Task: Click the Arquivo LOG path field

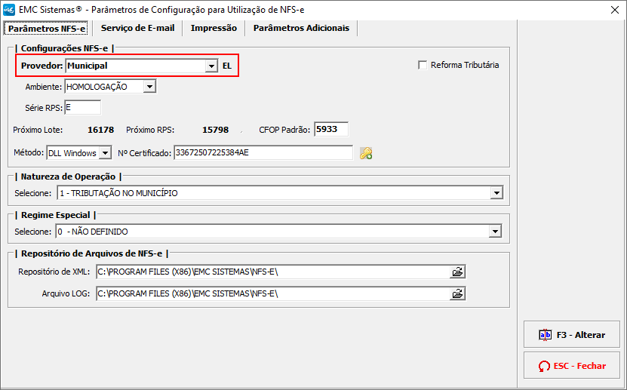Action: click(273, 293)
